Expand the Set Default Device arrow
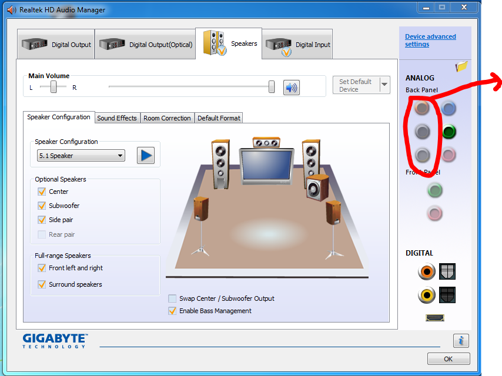This screenshot has height=376, width=502. tap(384, 85)
